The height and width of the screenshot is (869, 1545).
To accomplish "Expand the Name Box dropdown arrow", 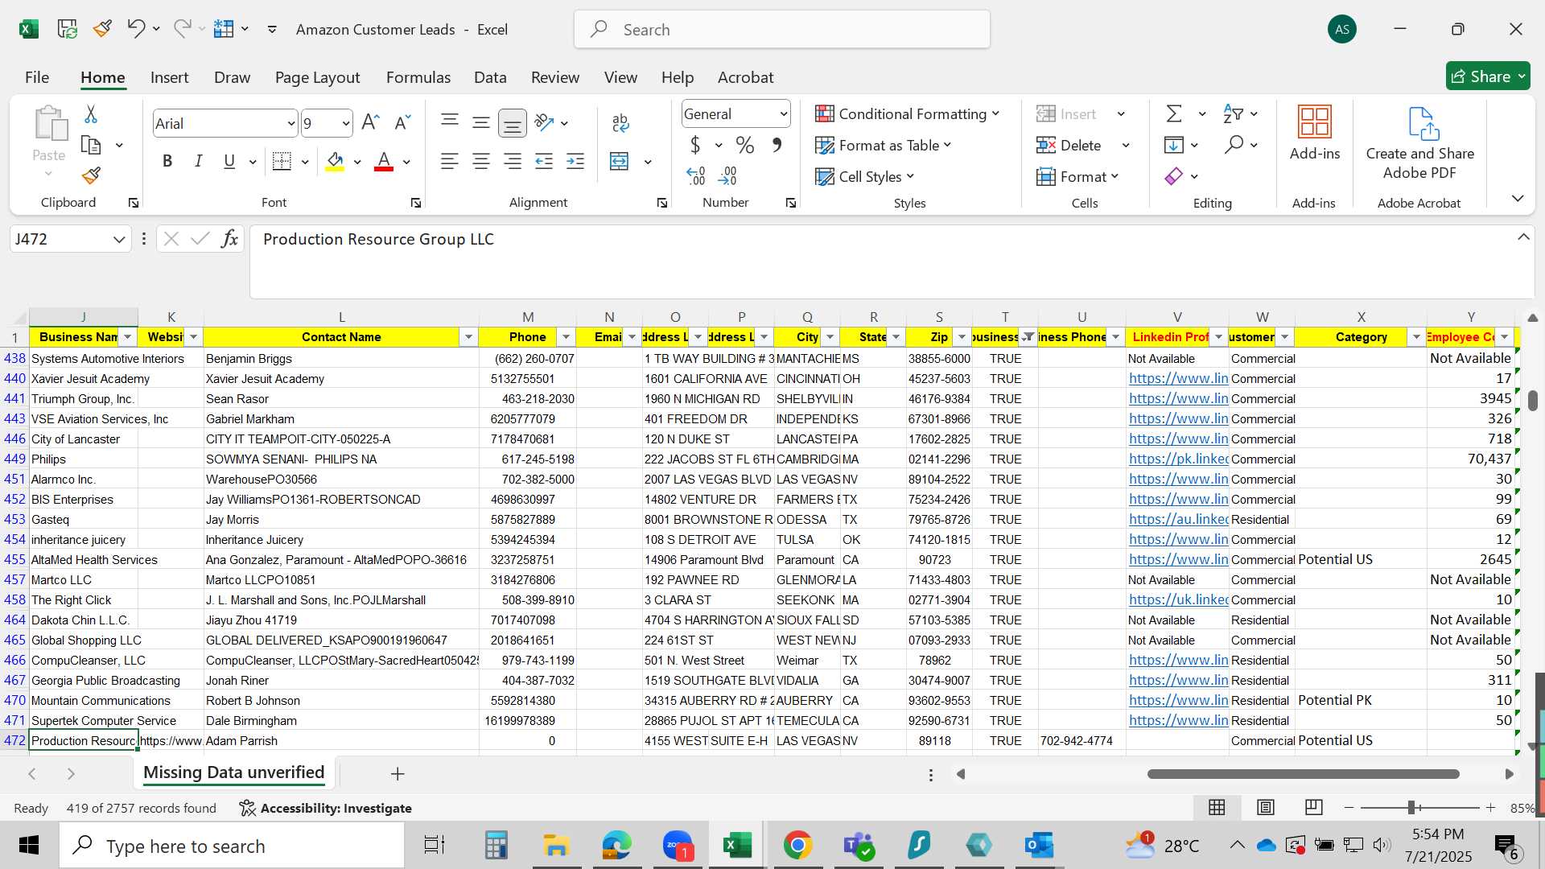I will pos(119,239).
